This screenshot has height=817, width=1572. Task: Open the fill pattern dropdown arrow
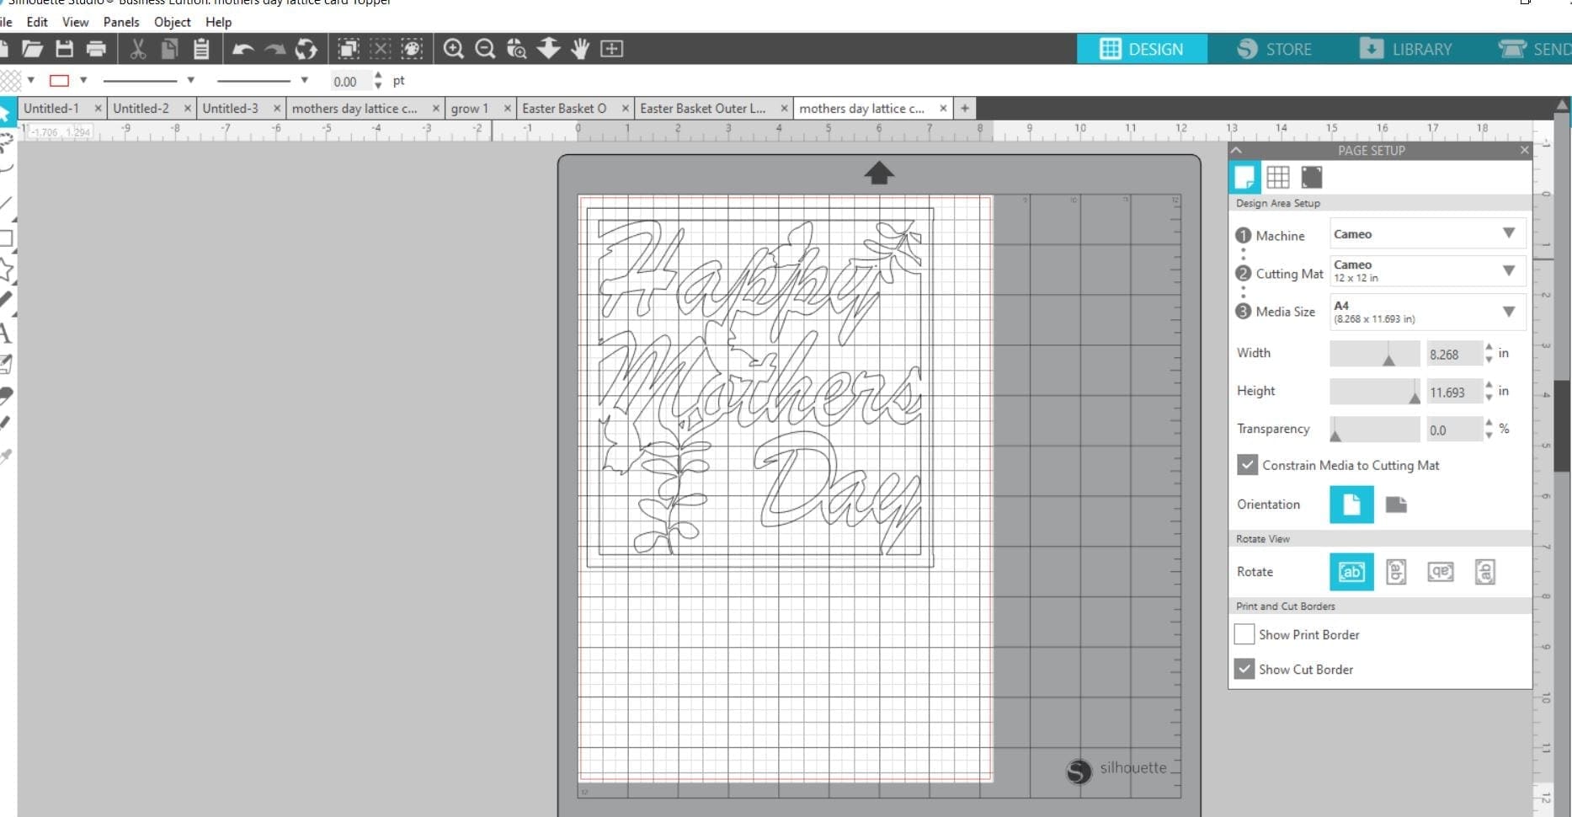coord(31,80)
